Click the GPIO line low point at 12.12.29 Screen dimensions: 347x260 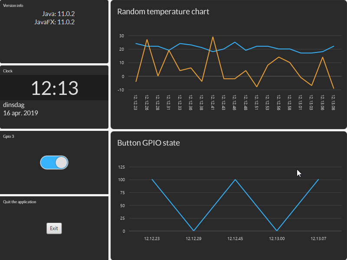click(x=193, y=231)
